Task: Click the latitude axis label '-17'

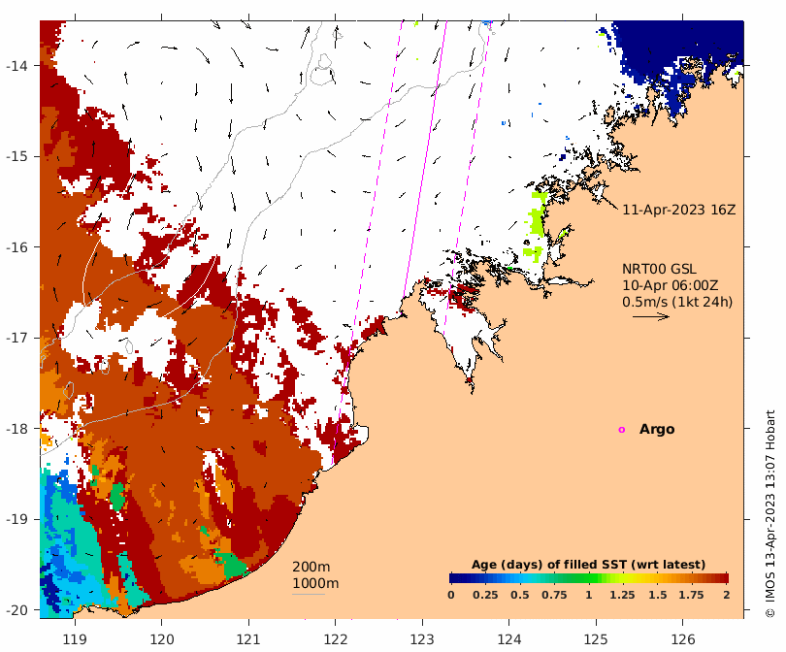Action: pyautogui.click(x=16, y=338)
